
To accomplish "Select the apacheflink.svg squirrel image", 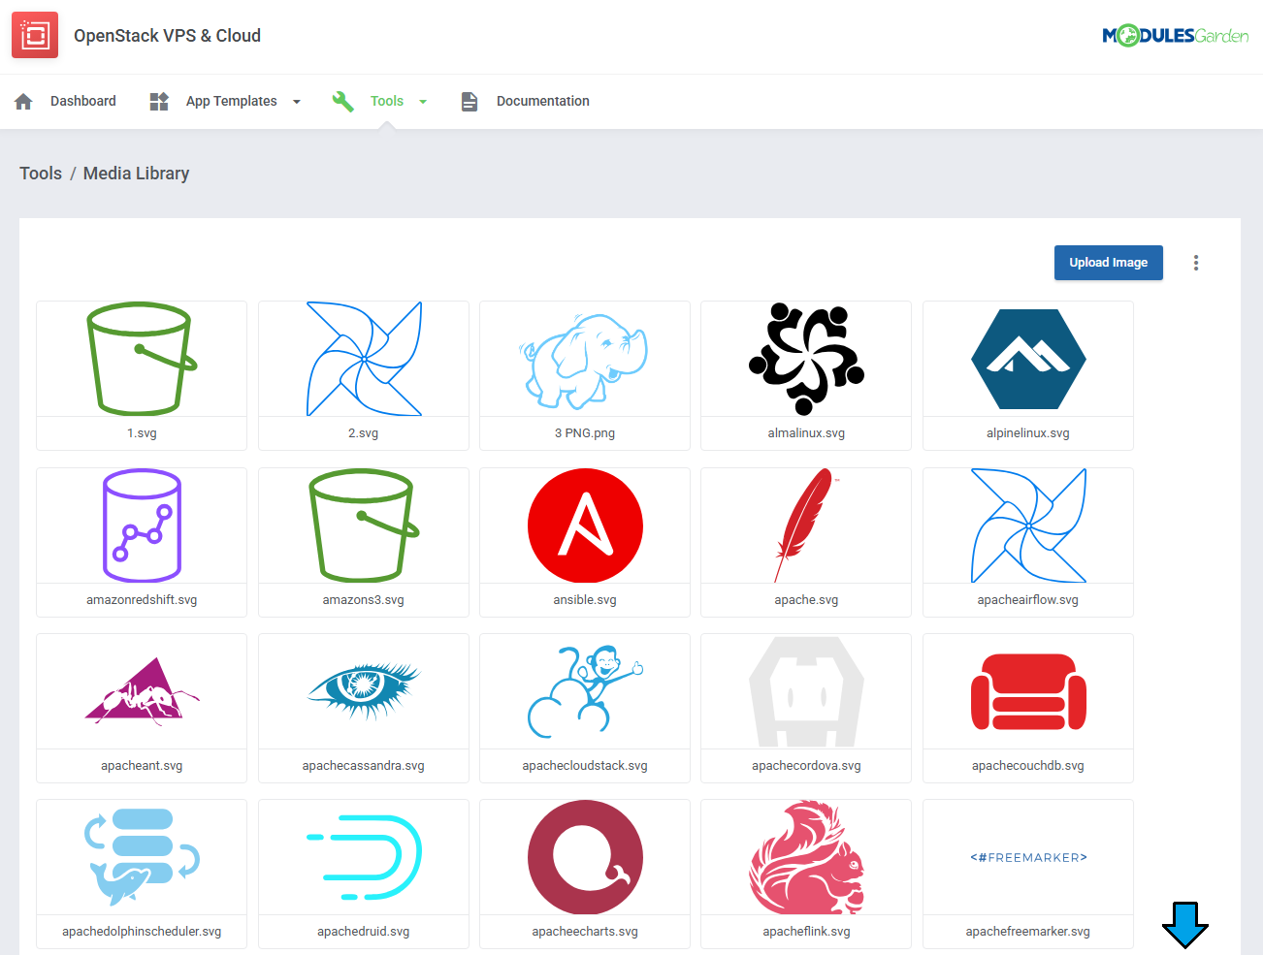I will pos(806,858).
